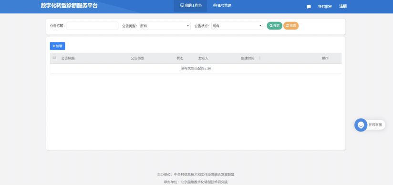Click the 操作 column header
Viewport: 393px width, 185px height.
pyautogui.click(x=325, y=58)
